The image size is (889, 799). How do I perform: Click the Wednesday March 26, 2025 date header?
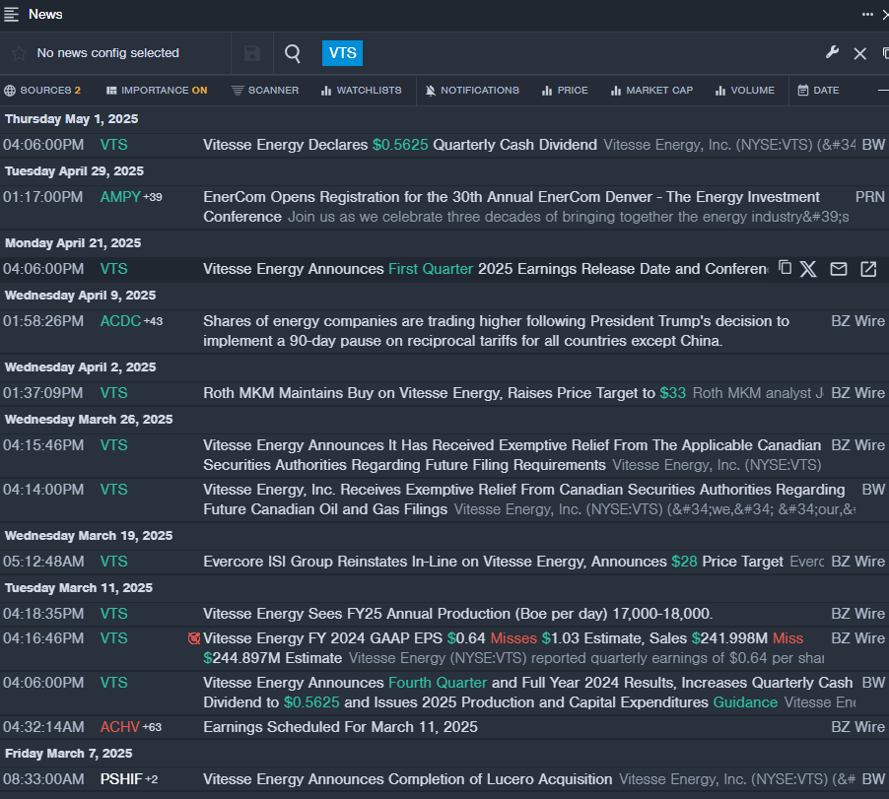pyautogui.click(x=89, y=420)
